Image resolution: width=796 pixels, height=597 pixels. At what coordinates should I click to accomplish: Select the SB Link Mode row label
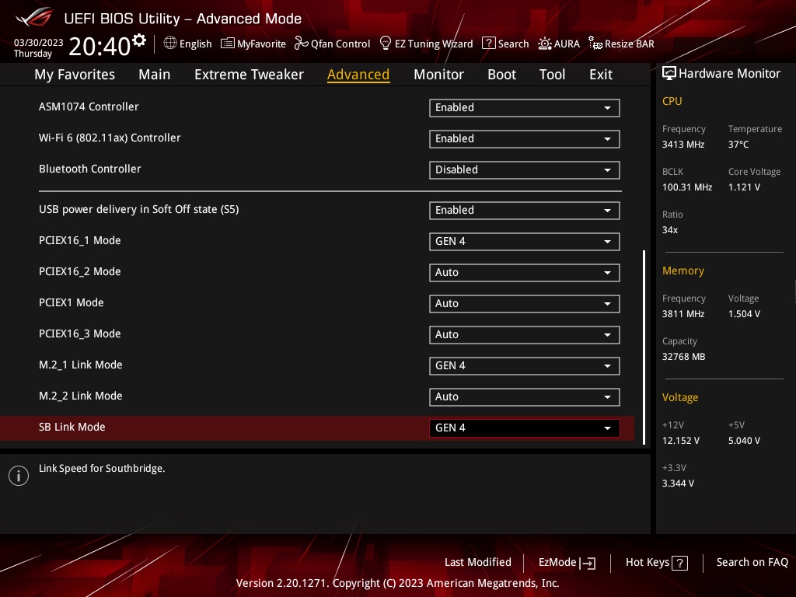[x=72, y=427]
